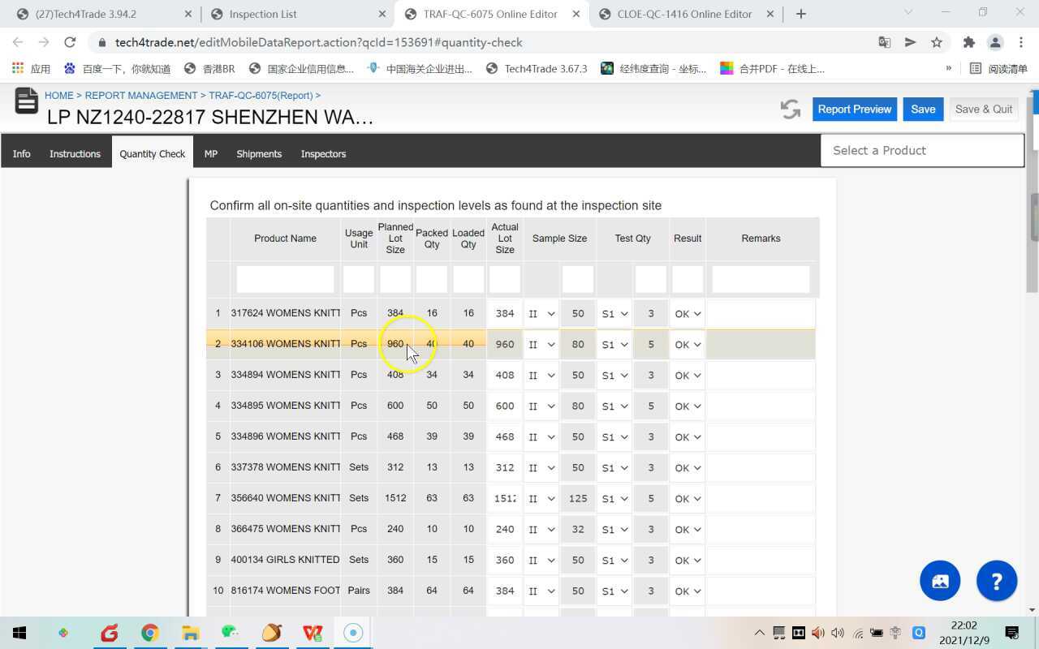Open the Select a Product dropdown
Screen dimensions: 1039x649
coord(922,150)
